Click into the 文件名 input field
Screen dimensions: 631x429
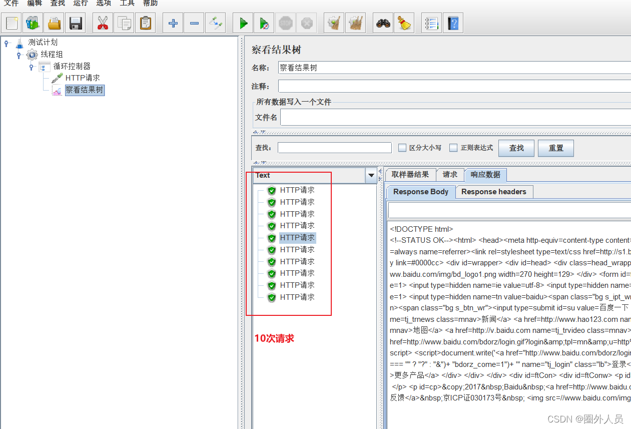pyautogui.click(x=455, y=117)
